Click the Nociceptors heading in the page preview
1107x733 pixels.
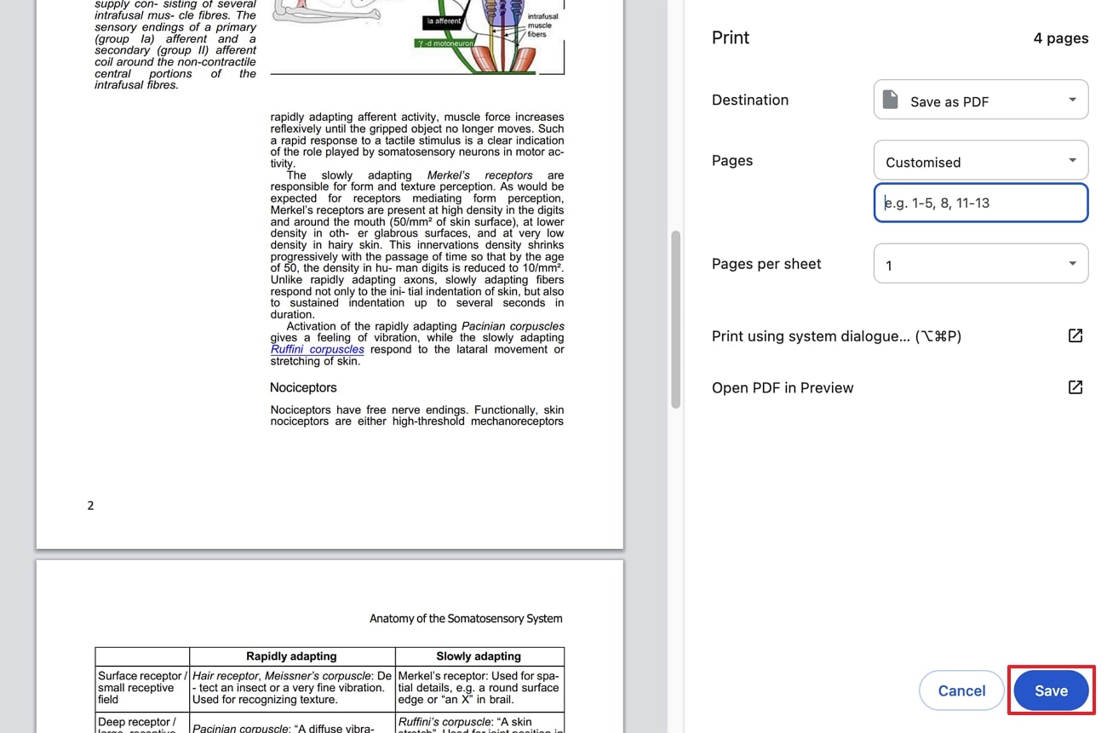pos(303,387)
